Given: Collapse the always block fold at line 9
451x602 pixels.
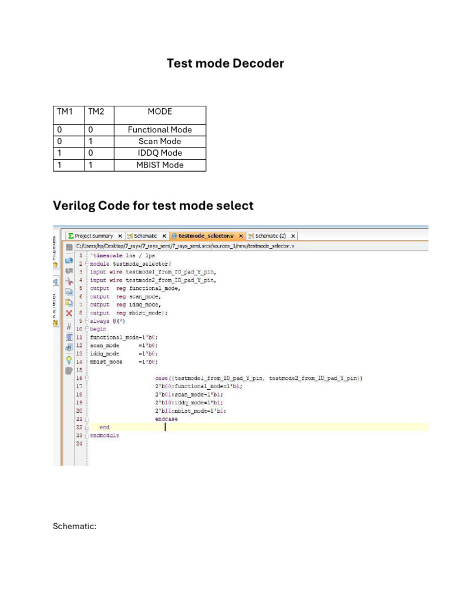Looking at the screenshot, I should (87, 320).
